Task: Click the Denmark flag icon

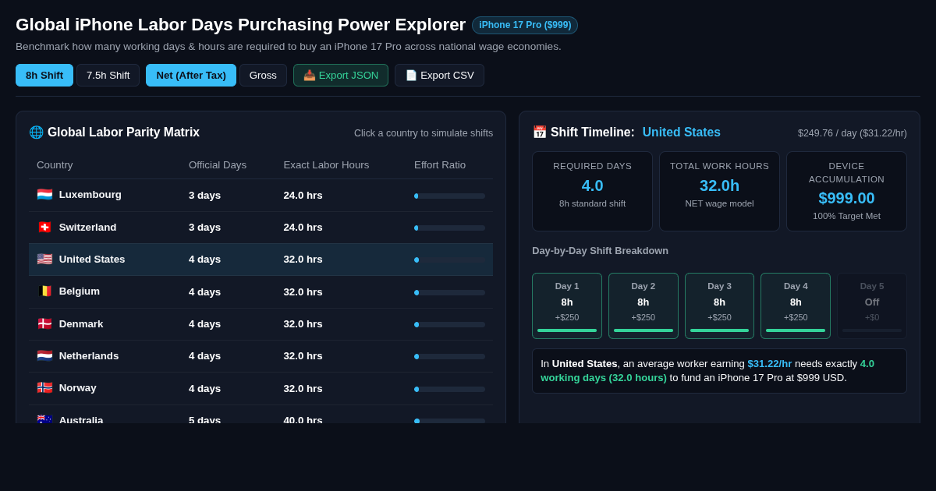Action: [44, 323]
